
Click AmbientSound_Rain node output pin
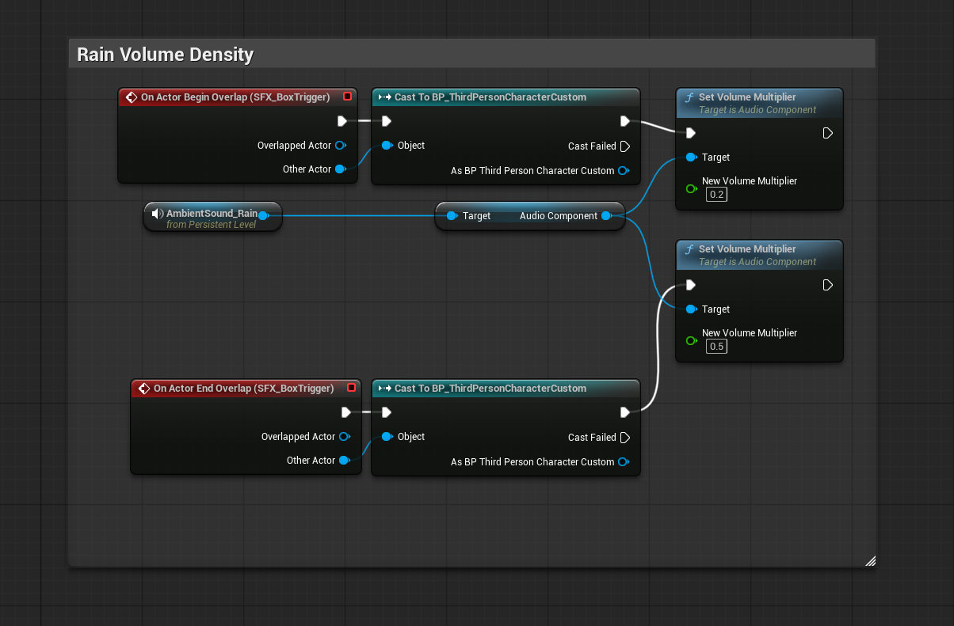click(x=263, y=215)
